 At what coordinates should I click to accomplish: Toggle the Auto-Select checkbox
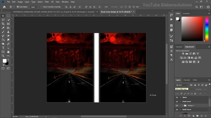pos(17,7)
